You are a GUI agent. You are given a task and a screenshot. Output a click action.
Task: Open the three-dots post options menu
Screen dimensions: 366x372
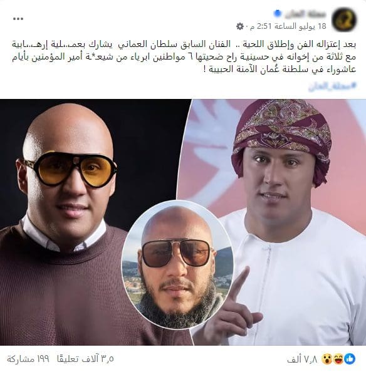18,19
